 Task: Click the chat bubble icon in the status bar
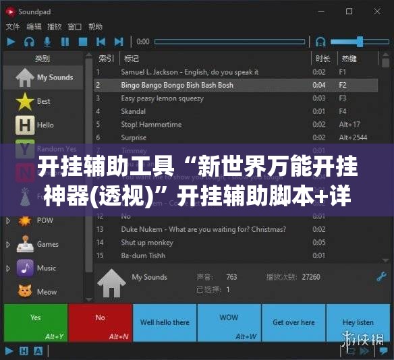(384, 351)
